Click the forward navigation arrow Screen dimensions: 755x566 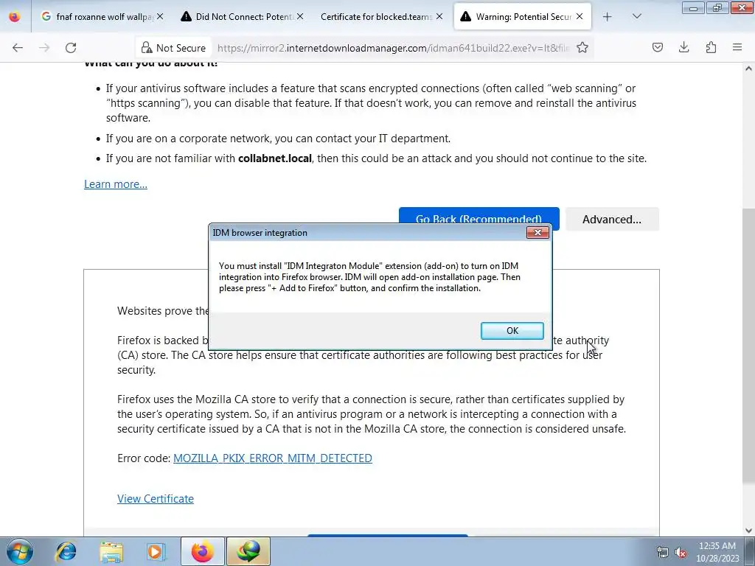(44, 48)
